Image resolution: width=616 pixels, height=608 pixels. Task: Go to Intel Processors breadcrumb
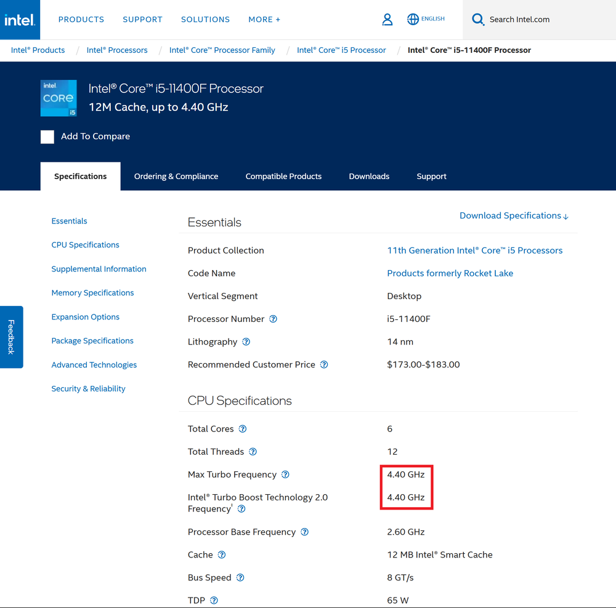pos(117,50)
